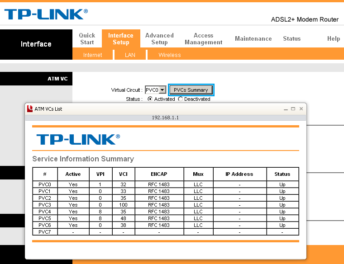Click VCI value 32 in PVC0 row
Image resolution: width=344 pixels, height=264 pixels.
coord(123,184)
